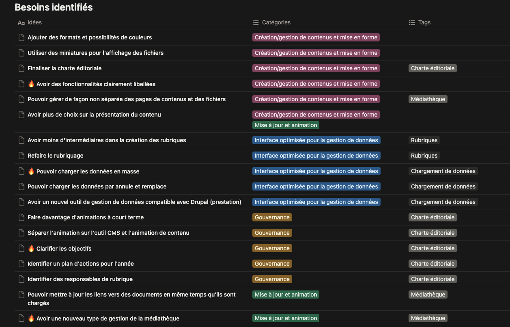This screenshot has height=327, width=510.
Task: Click green "Mise à jour et animation" tag under "Avoir plus de choix"
Action: 286,125
